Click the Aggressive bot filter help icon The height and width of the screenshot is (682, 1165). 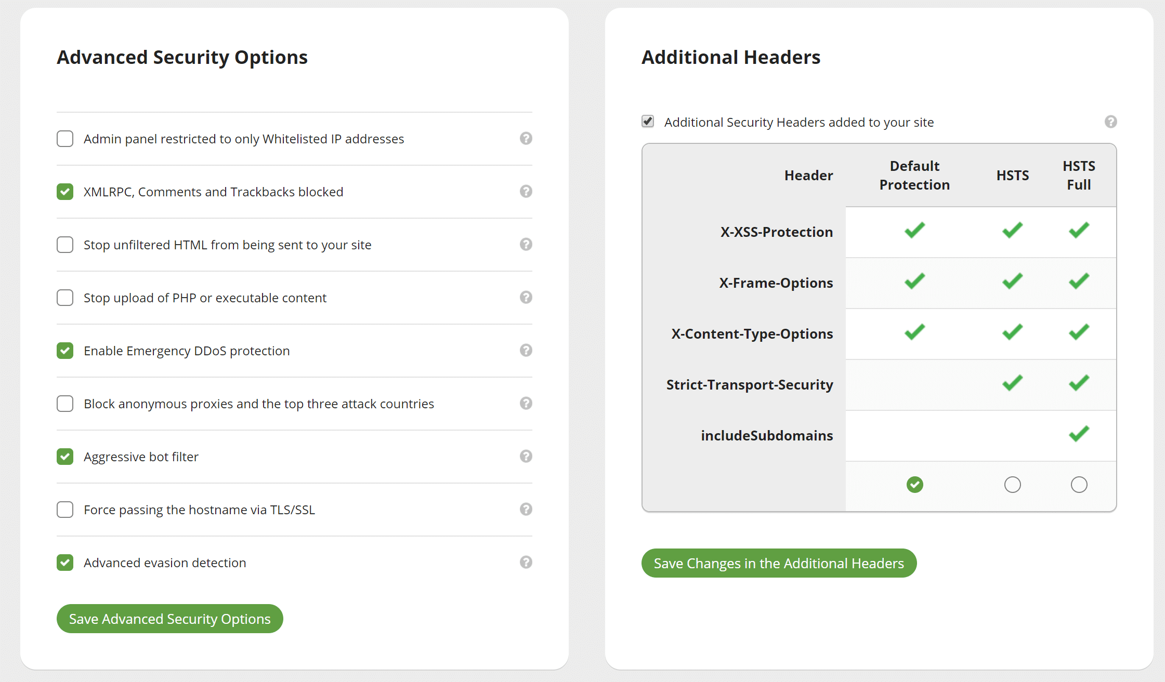[x=526, y=456]
